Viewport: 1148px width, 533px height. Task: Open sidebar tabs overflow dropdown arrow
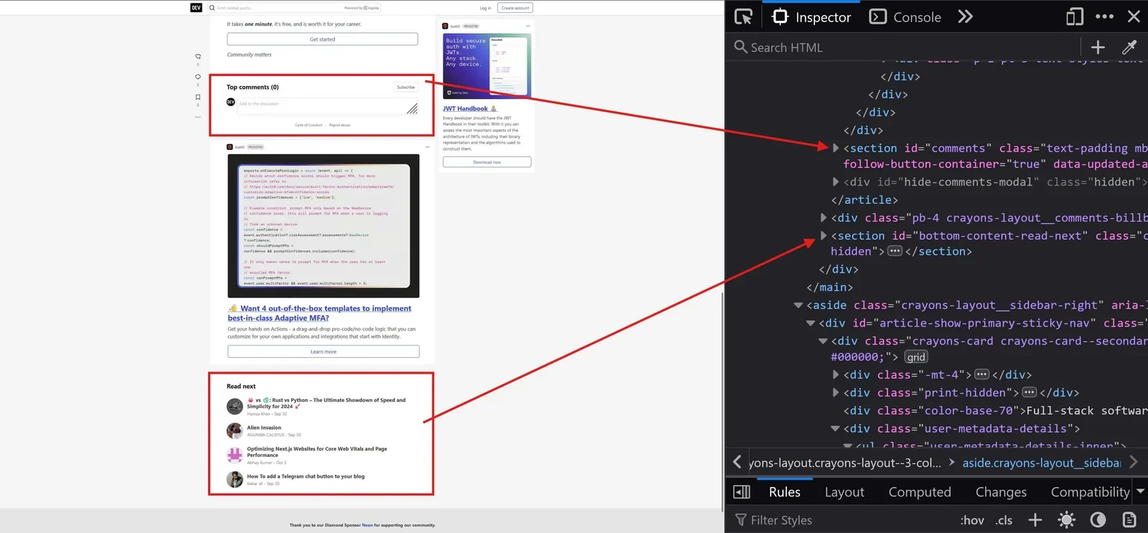pyautogui.click(x=1141, y=491)
